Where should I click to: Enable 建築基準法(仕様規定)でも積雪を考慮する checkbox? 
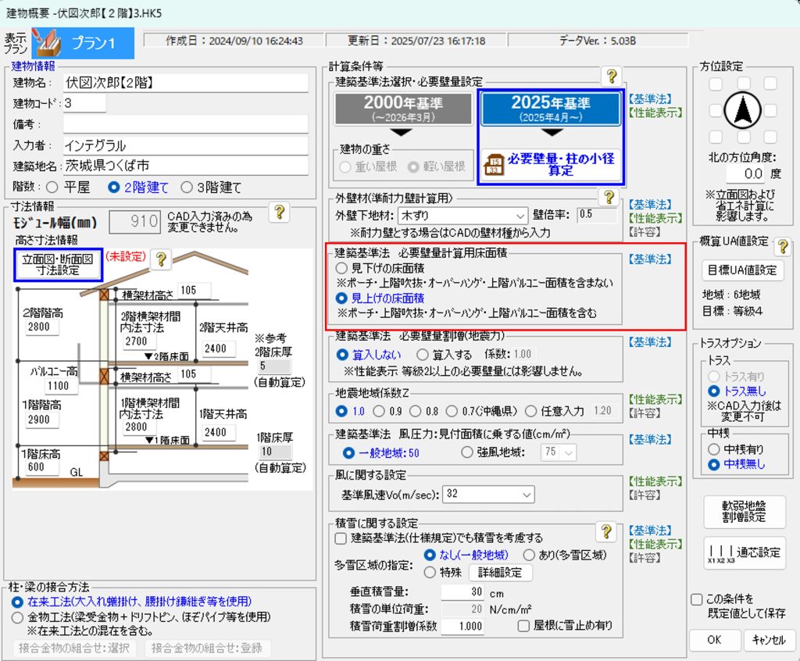341,538
